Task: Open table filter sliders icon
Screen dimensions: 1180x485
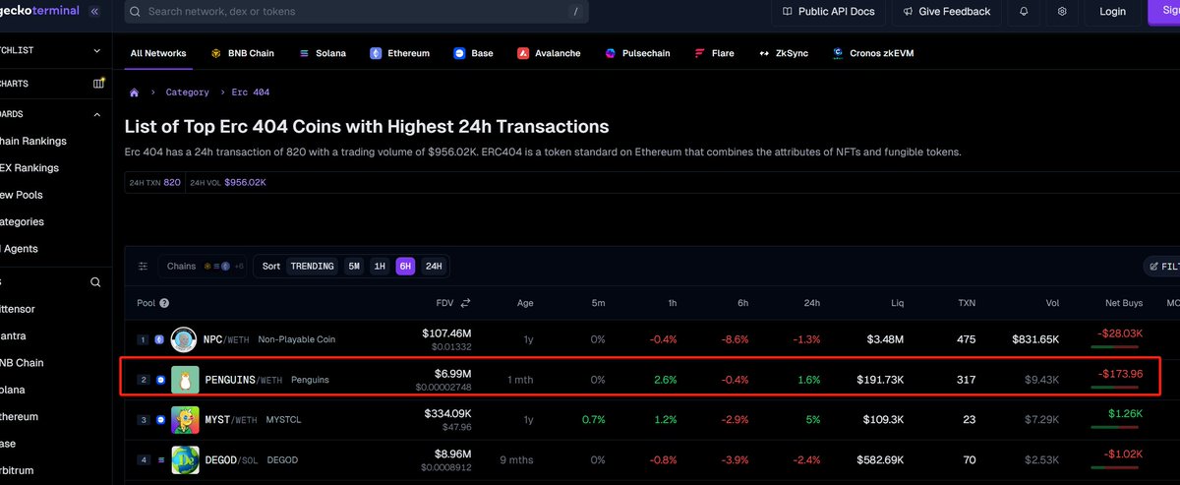Action: point(143,267)
